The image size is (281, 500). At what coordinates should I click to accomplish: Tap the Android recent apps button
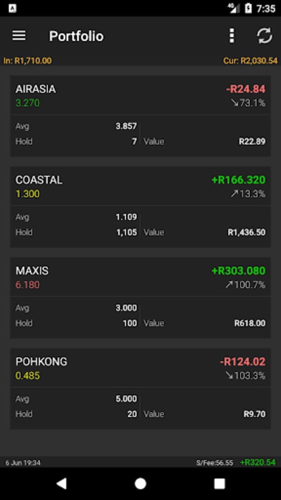click(x=219, y=483)
